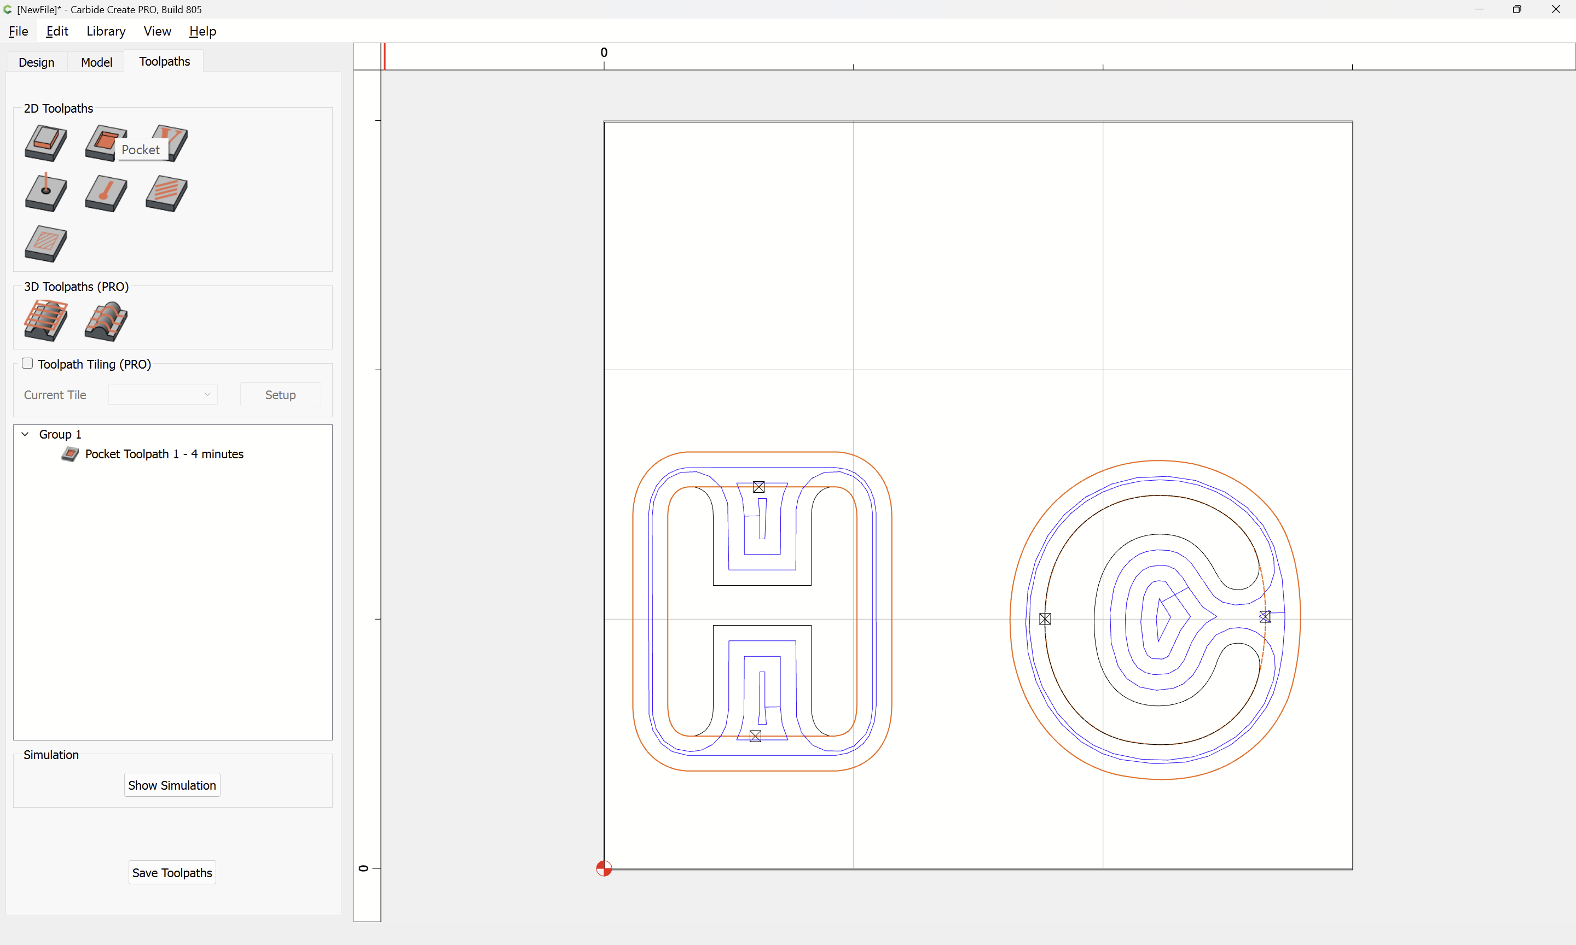Click the toolpath start marker at the top of the H

pyautogui.click(x=758, y=487)
